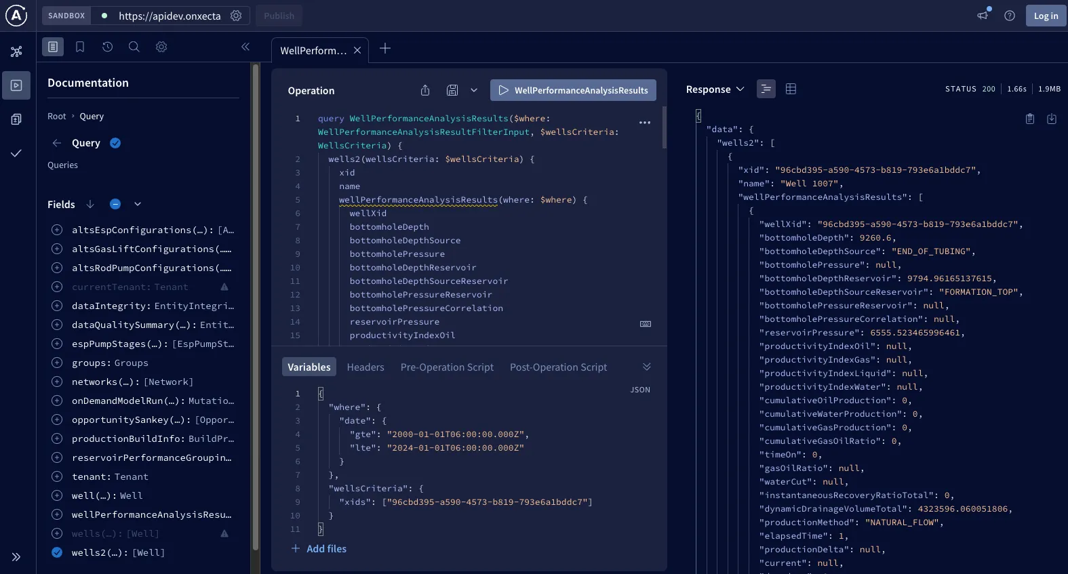This screenshot has width=1068, height=574.
Task: Switch response to JSON view
Action: point(766,89)
